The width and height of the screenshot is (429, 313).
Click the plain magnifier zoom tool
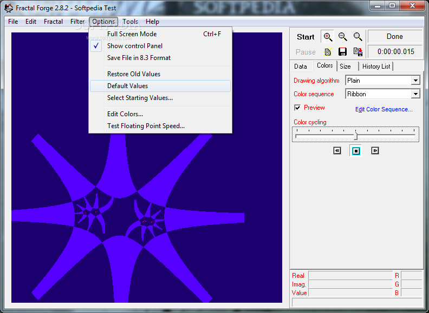[x=357, y=37]
